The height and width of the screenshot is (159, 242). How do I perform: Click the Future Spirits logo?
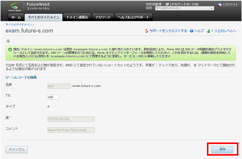[15, 7]
